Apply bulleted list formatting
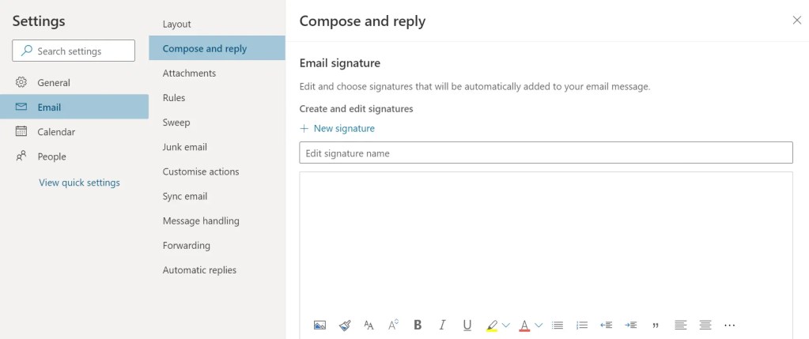The width and height of the screenshot is (809, 339). coord(558,325)
